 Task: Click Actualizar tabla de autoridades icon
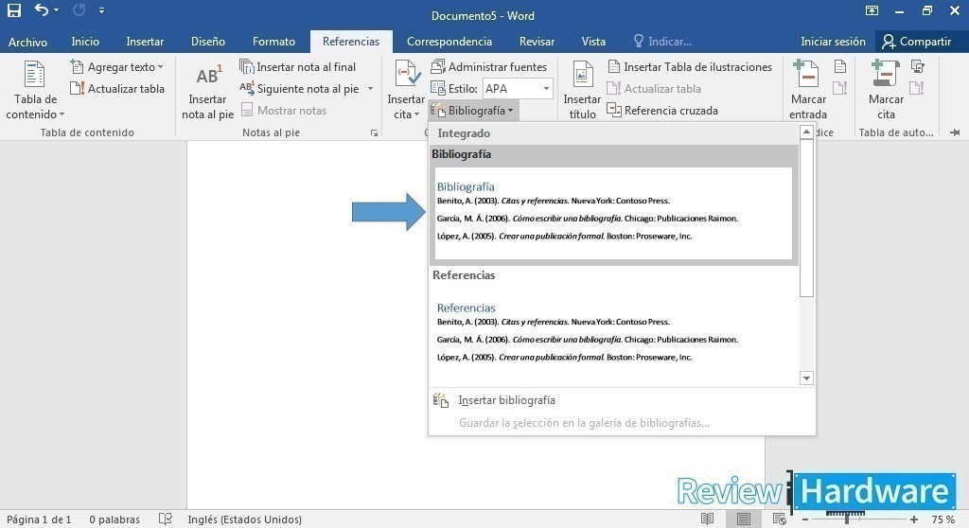(x=917, y=88)
